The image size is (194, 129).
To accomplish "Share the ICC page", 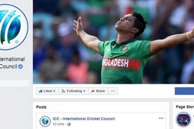I will tap(98, 91).
